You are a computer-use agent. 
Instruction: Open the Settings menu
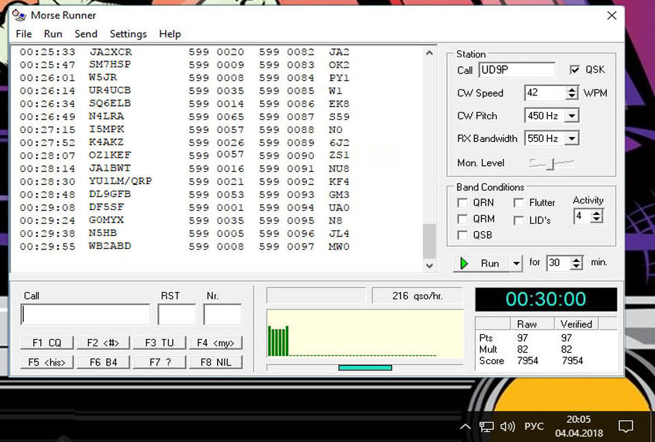click(x=128, y=34)
